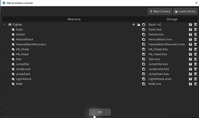The height and width of the screenshot is (118, 199).
Task: Click the JumpStart.tres storage cell
Action: click(159, 74)
